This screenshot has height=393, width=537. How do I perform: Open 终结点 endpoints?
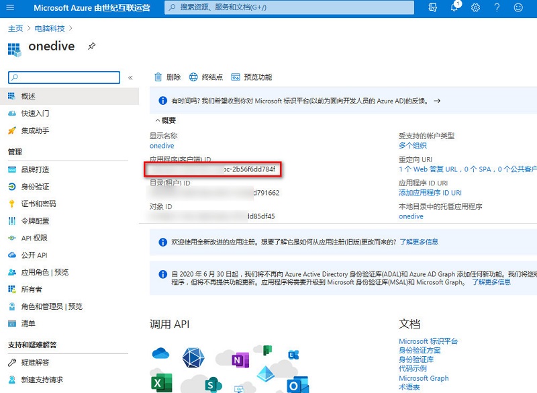click(206, 77)
